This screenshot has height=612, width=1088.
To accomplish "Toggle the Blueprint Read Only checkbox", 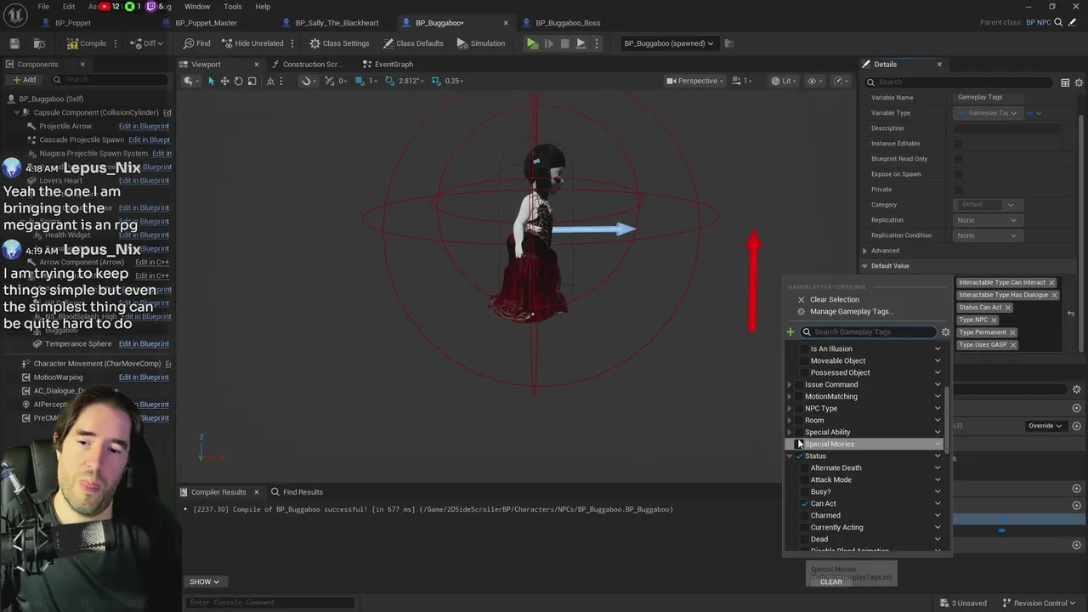I will click(x=958, y=159).
